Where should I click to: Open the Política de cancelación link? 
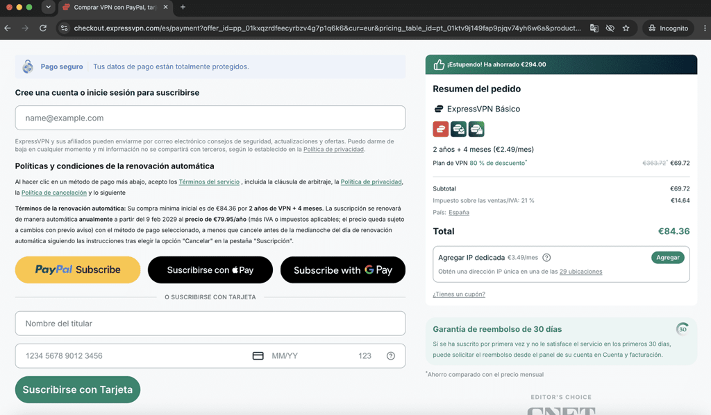pos(54,193)
